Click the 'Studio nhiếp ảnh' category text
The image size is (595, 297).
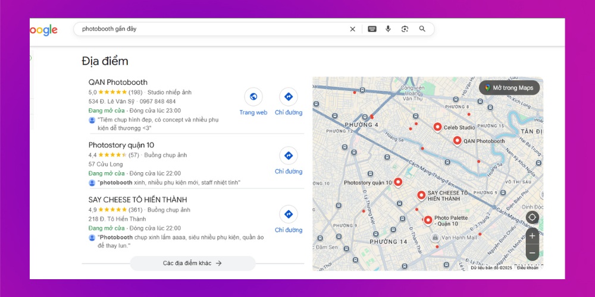pos(170,92)
